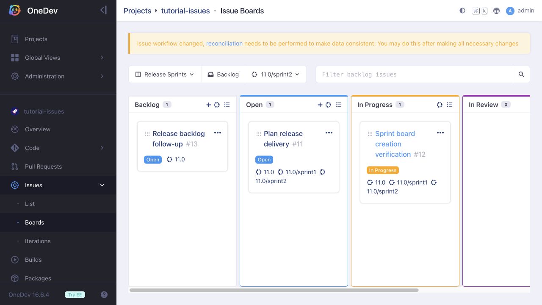Click list icon in In Progress header
542x305 pixels.
450,105
